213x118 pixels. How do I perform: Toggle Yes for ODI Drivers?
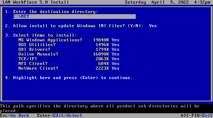point(115,50)
